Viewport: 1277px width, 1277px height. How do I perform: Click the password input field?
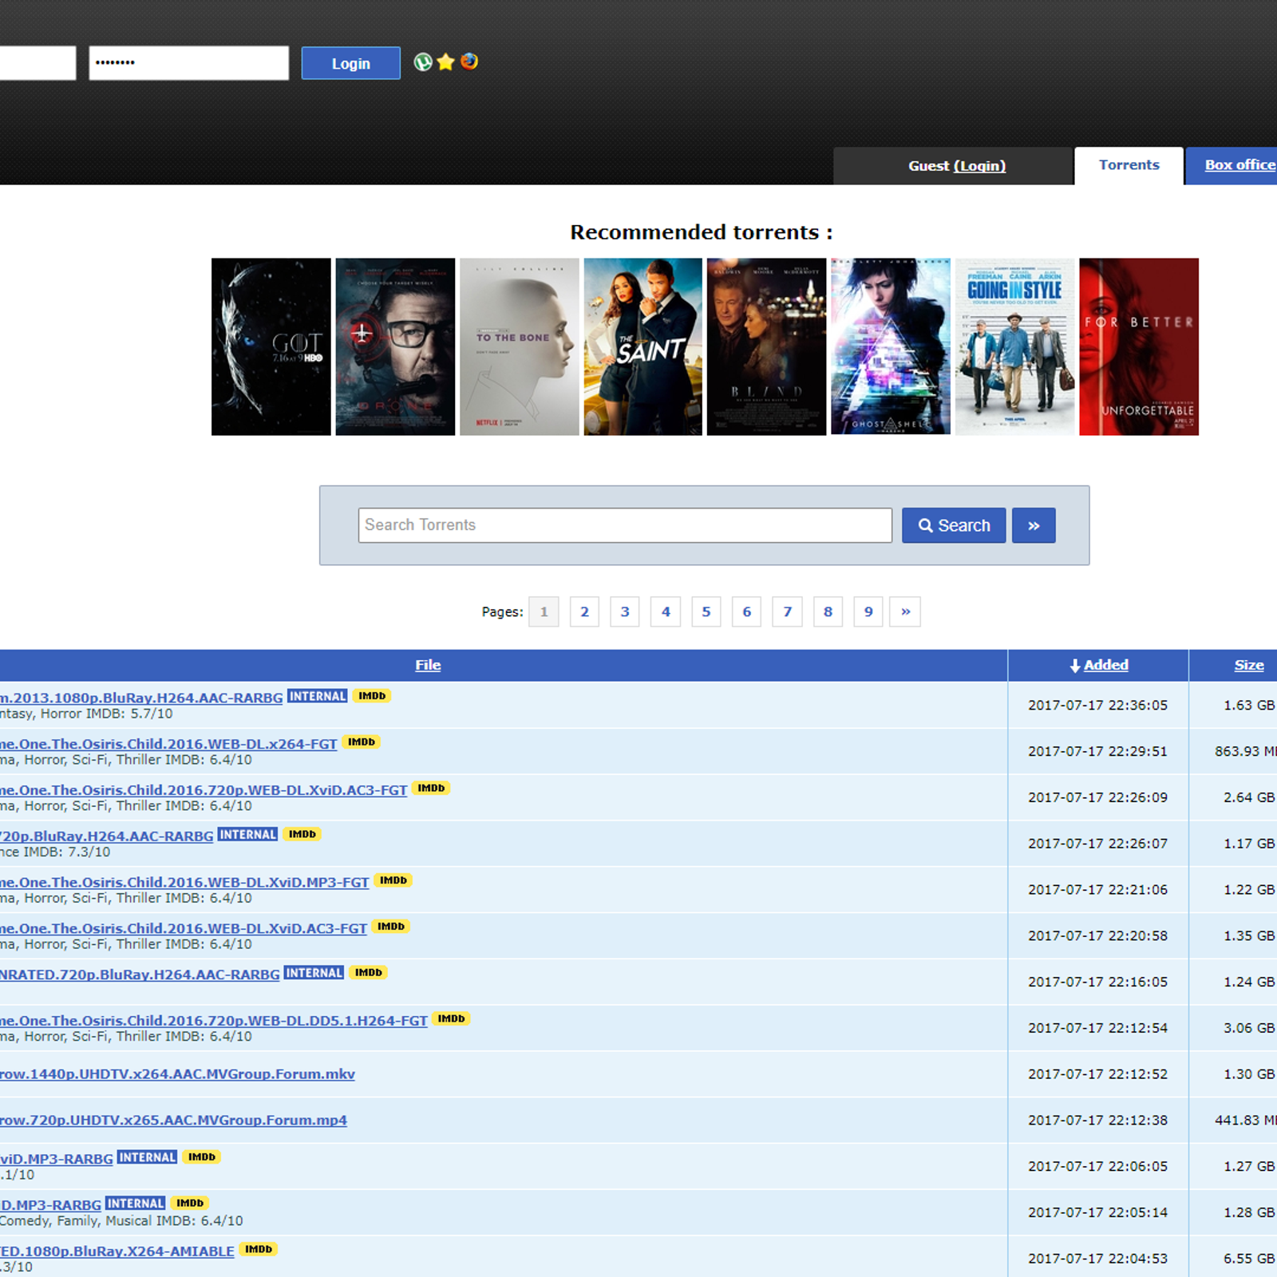click(x=188, y=63)
